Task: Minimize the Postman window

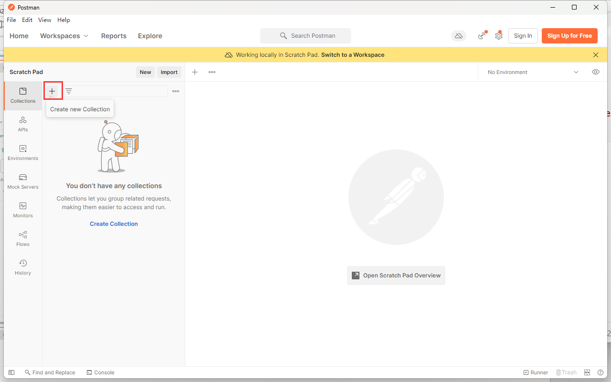Action: point(552,7)
